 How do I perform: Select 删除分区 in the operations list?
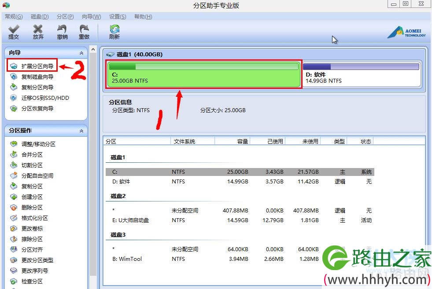[32, 208]
